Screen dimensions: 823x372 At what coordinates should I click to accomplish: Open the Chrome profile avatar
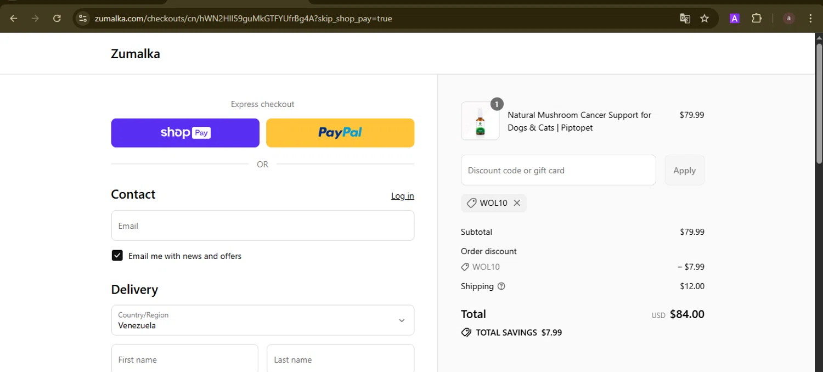[x=789, y=19]
